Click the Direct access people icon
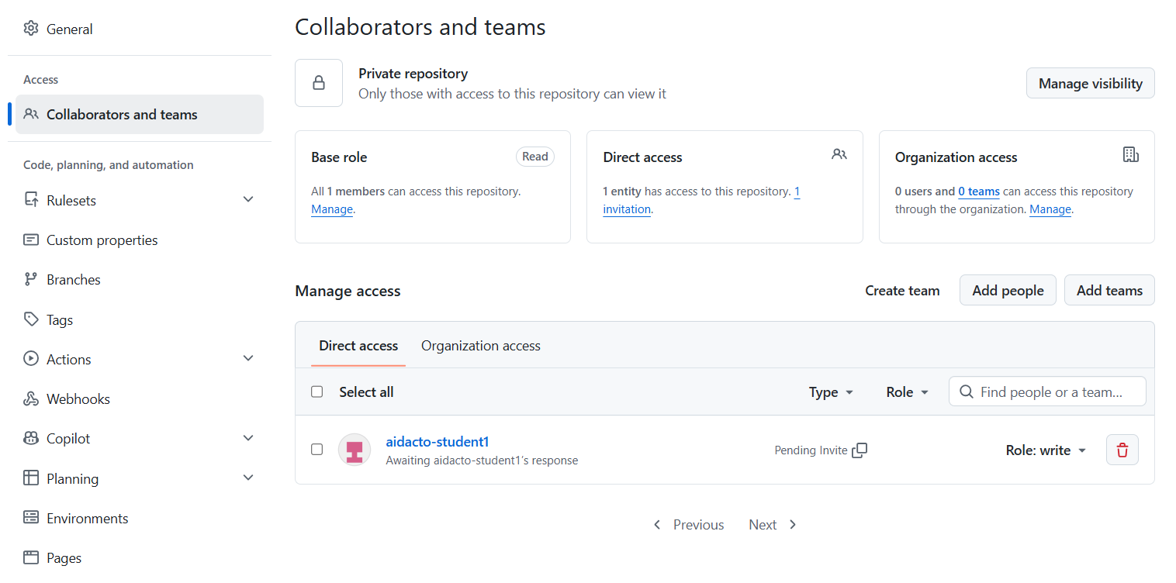Image resolution: width=1176 pixels, height=583 pixels. coord(839,154)
